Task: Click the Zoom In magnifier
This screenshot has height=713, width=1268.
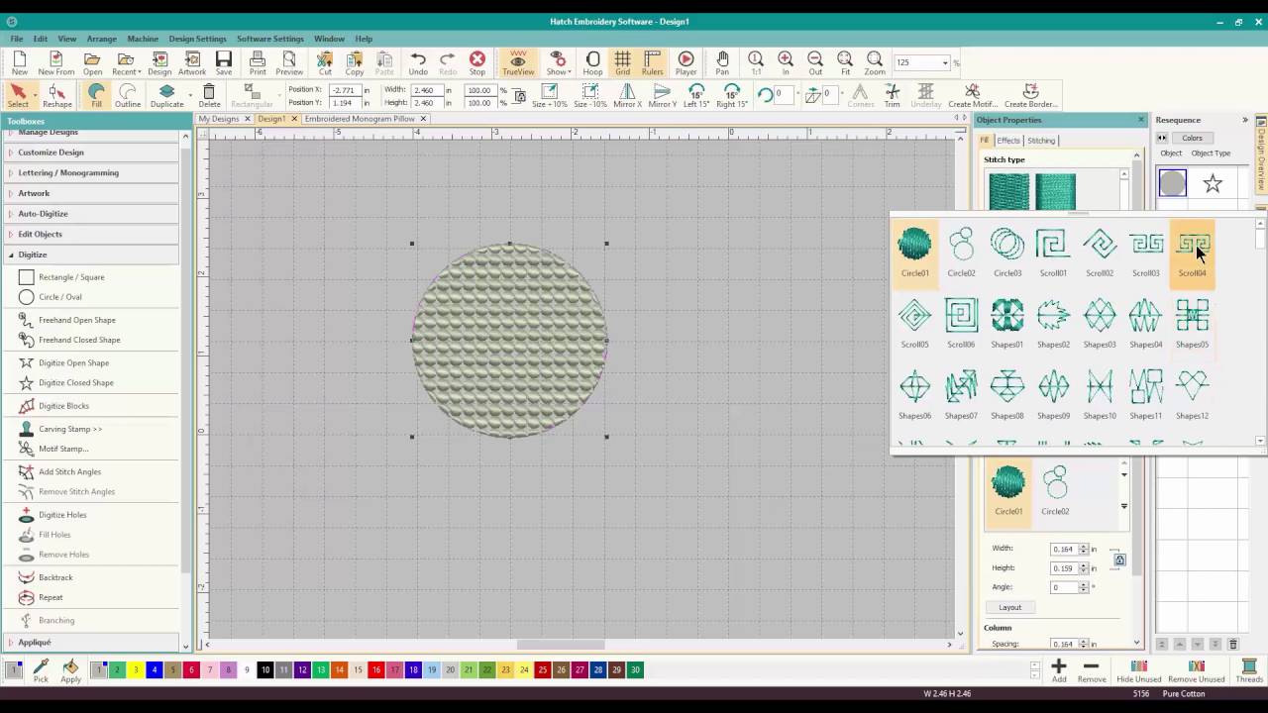Action: coord(786,63)
